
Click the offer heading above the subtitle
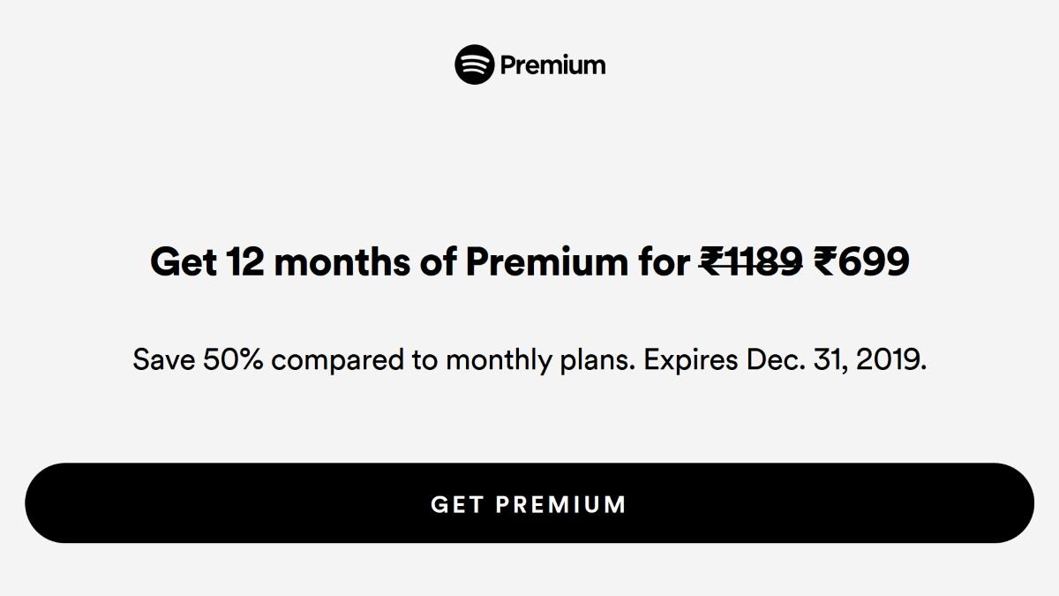click(x=529, y=262)
